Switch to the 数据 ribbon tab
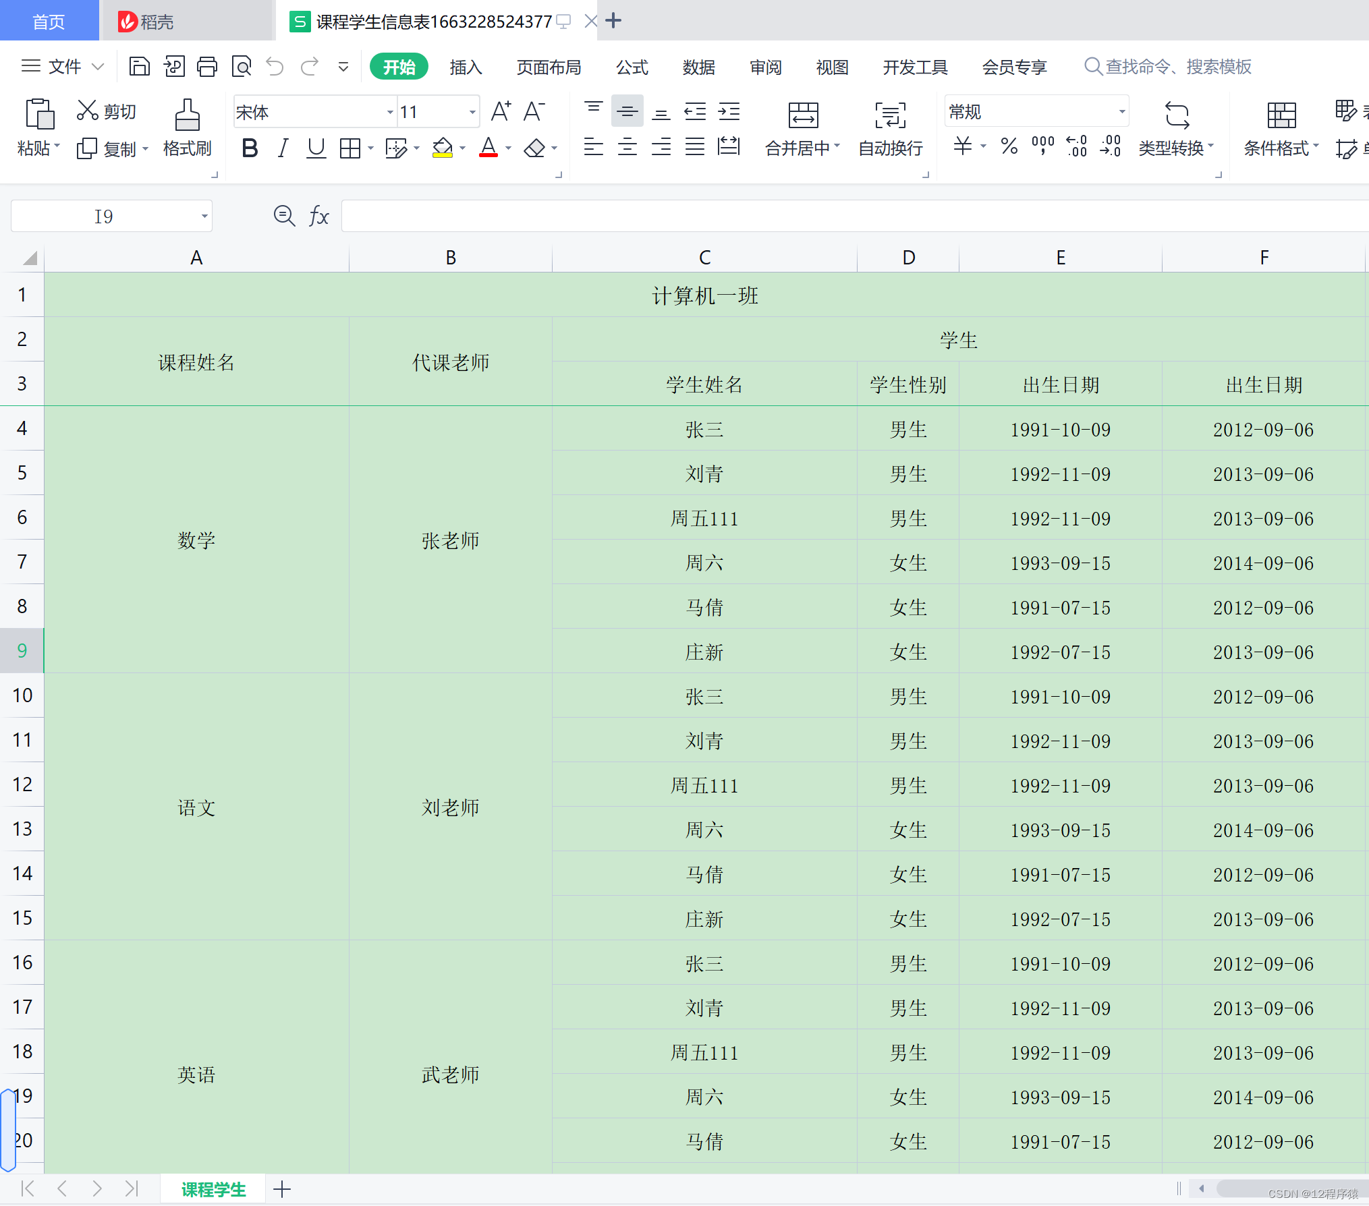Viewport: 1369px width, 1206px height. [x=698, y=67]
